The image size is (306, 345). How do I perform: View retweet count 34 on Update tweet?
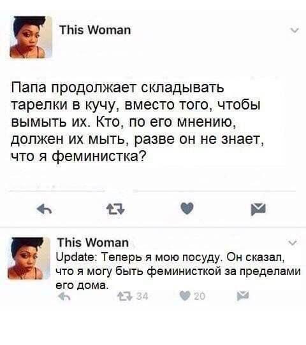(x=142, y=297)
